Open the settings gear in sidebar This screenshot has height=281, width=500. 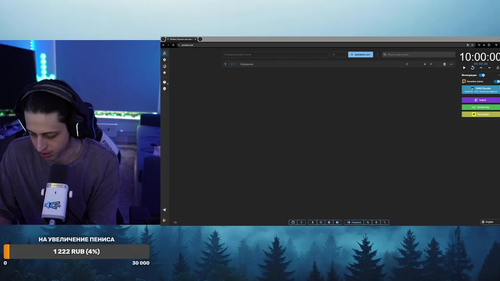164,60
